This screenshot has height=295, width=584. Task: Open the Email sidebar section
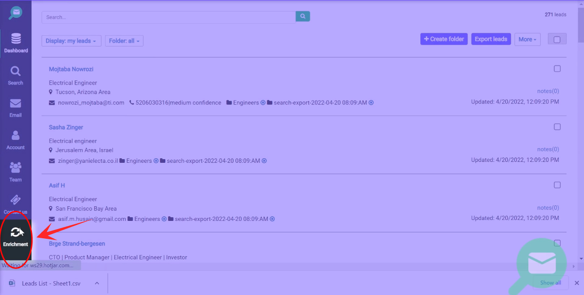point(16,108)
